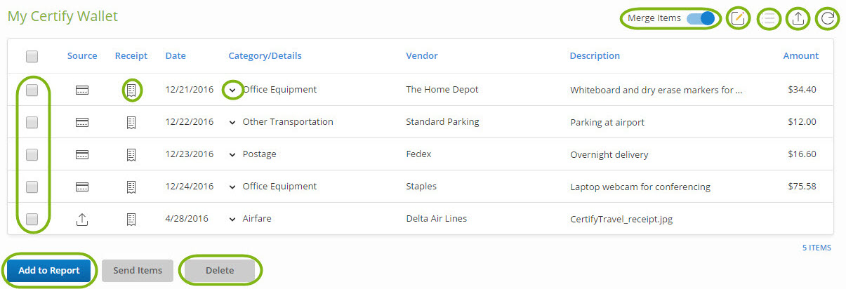
Task: Click the upload icon in top toolbar
Action: click(x=798, y=19)
